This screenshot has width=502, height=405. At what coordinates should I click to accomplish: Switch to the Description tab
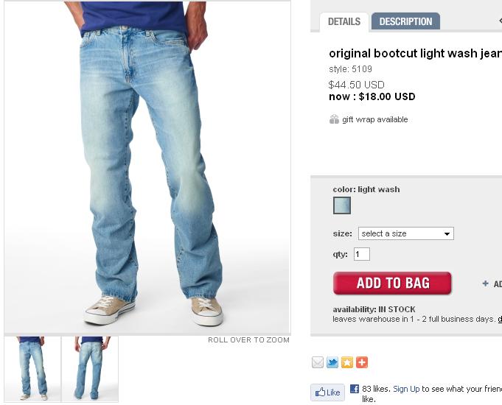405,21
